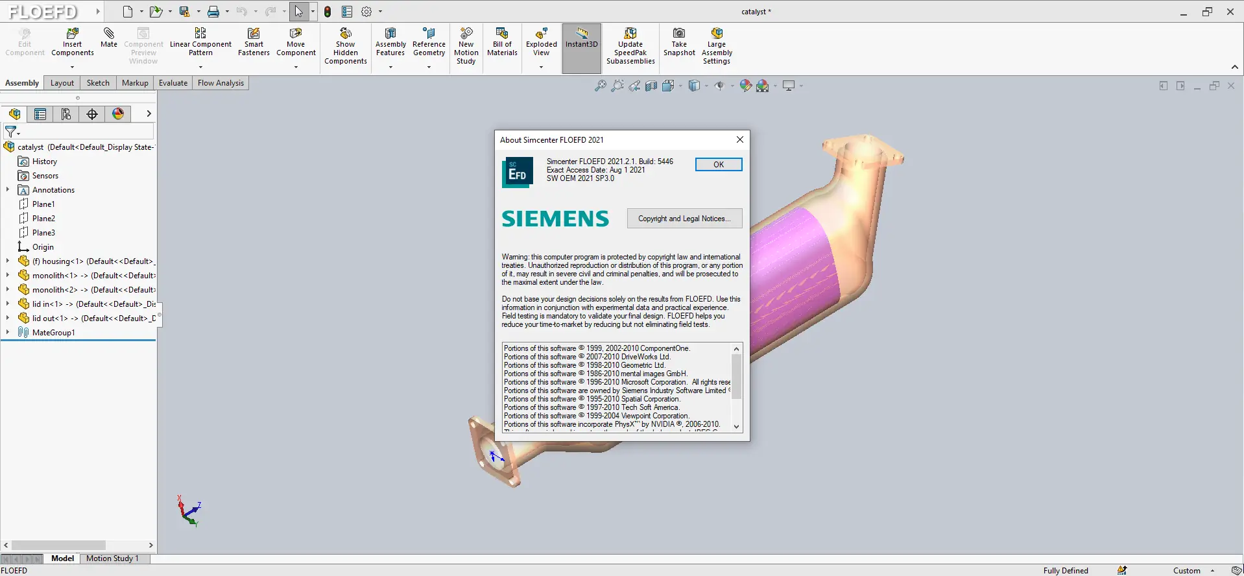Open the Motion Study 1 tab
1244x576 pixels.
coord(112,558)
